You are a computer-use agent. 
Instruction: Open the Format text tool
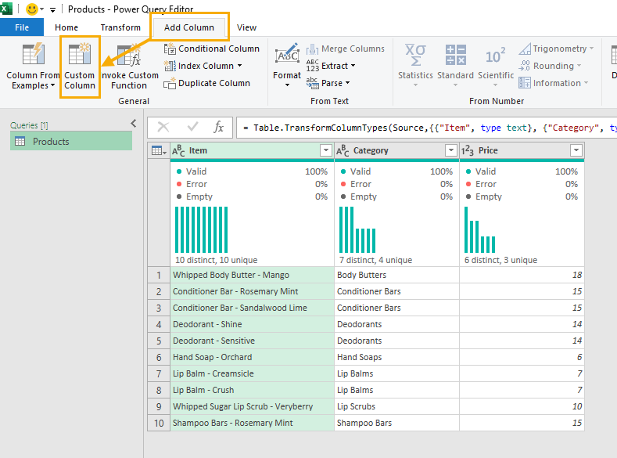coord(287,65)
